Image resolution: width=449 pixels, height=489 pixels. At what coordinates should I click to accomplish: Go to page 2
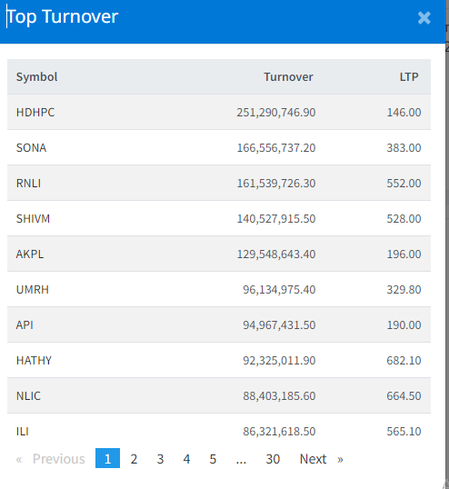(134, 459)
